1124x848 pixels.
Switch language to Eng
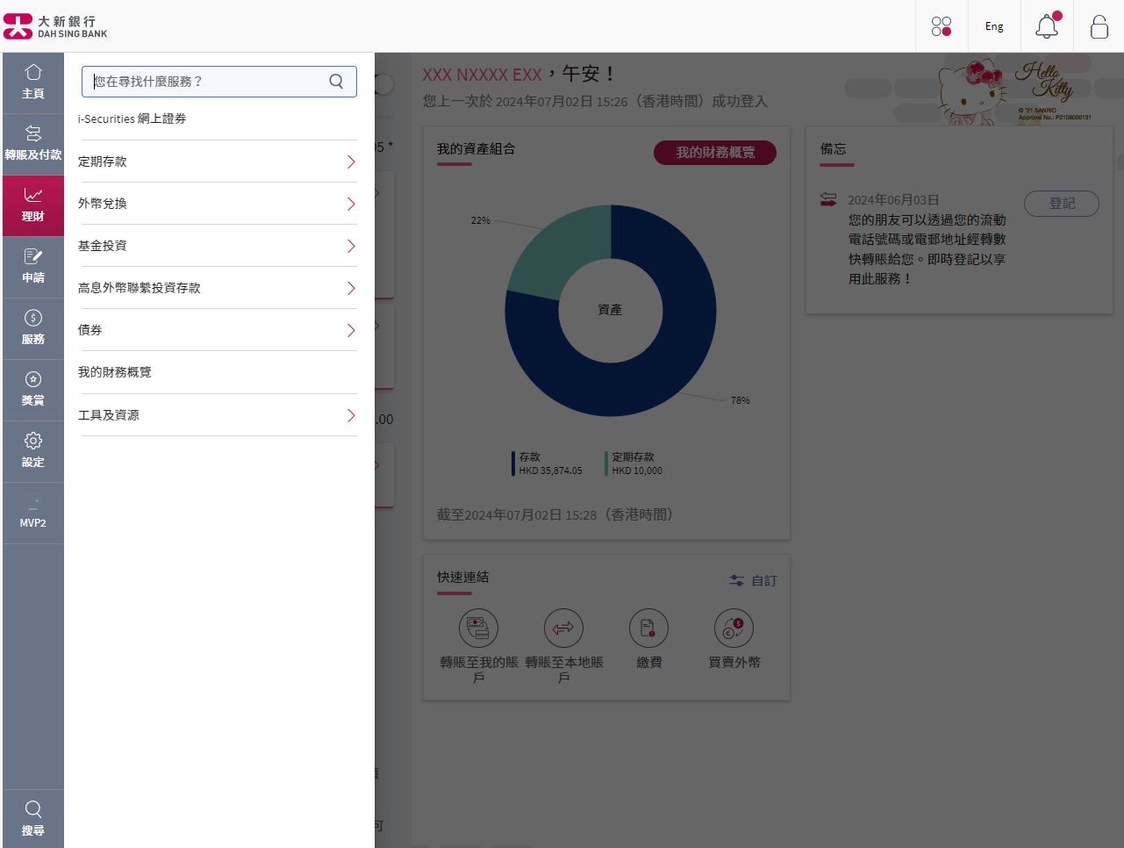993,26
